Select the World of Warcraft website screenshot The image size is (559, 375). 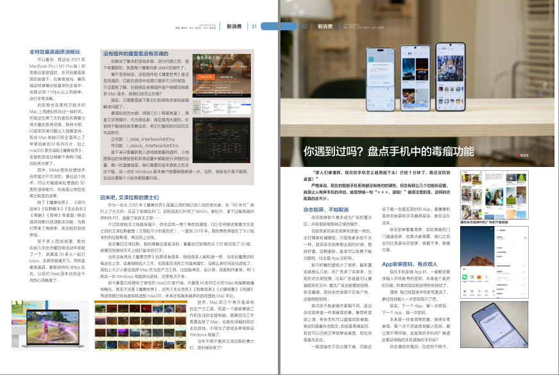click(222, 76)
